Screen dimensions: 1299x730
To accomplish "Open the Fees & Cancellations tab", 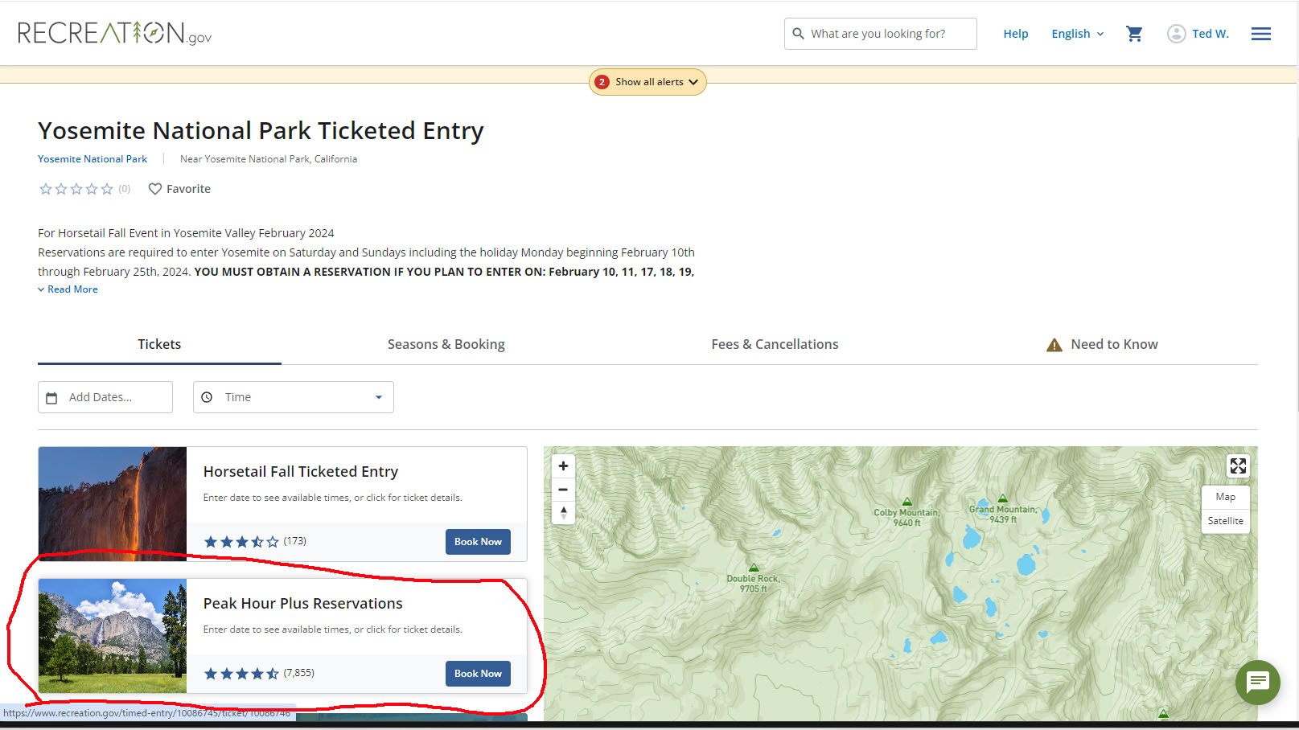I will 775,344.
